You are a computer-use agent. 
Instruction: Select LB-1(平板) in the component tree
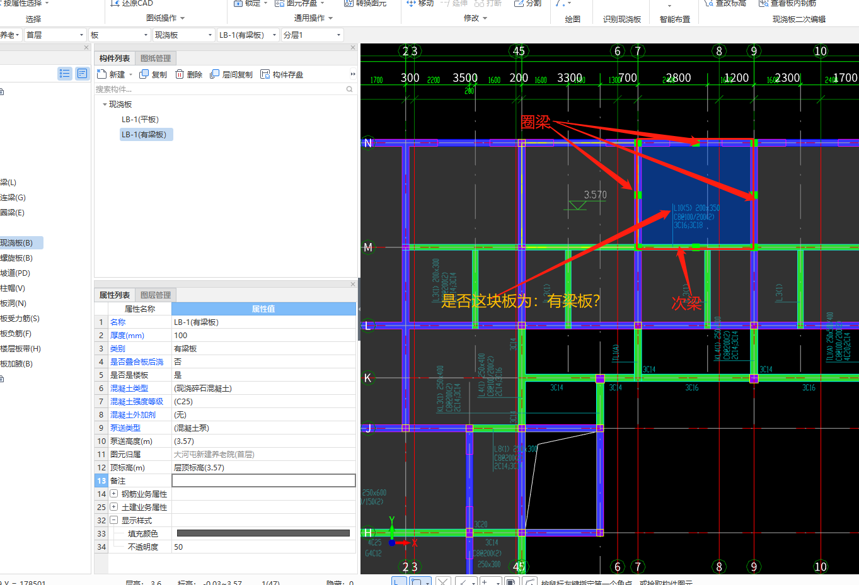point(140,120)
